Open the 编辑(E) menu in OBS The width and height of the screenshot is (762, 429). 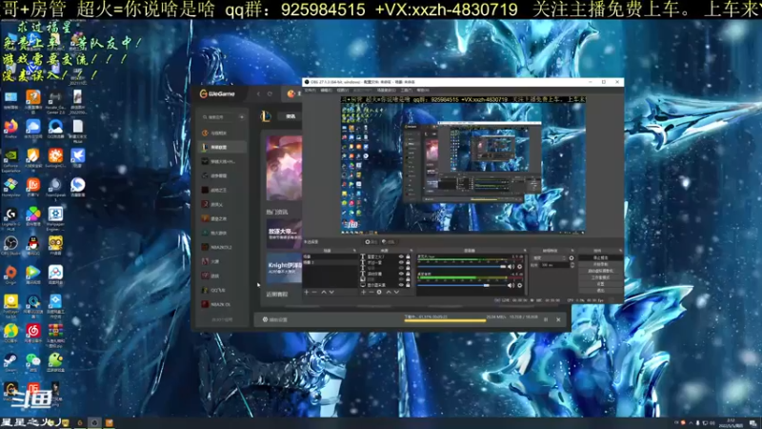327,90
